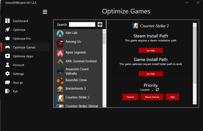The image size is (203, 131).
Task: Click the game Search input field
Action: [x=82, y=24]
